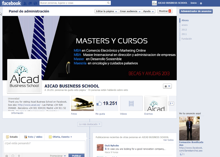This screenshot has width=220, height=157.
Task: Click the Me gusta label
Action: [x=100, y=114]
